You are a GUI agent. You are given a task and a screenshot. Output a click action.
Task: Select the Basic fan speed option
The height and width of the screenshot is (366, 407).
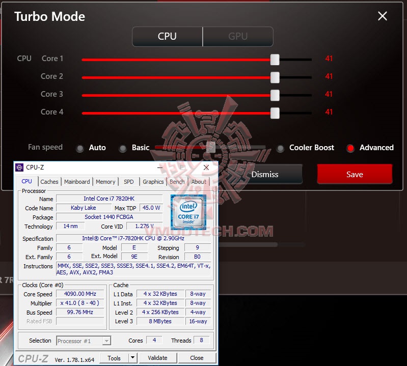point(123,148)
